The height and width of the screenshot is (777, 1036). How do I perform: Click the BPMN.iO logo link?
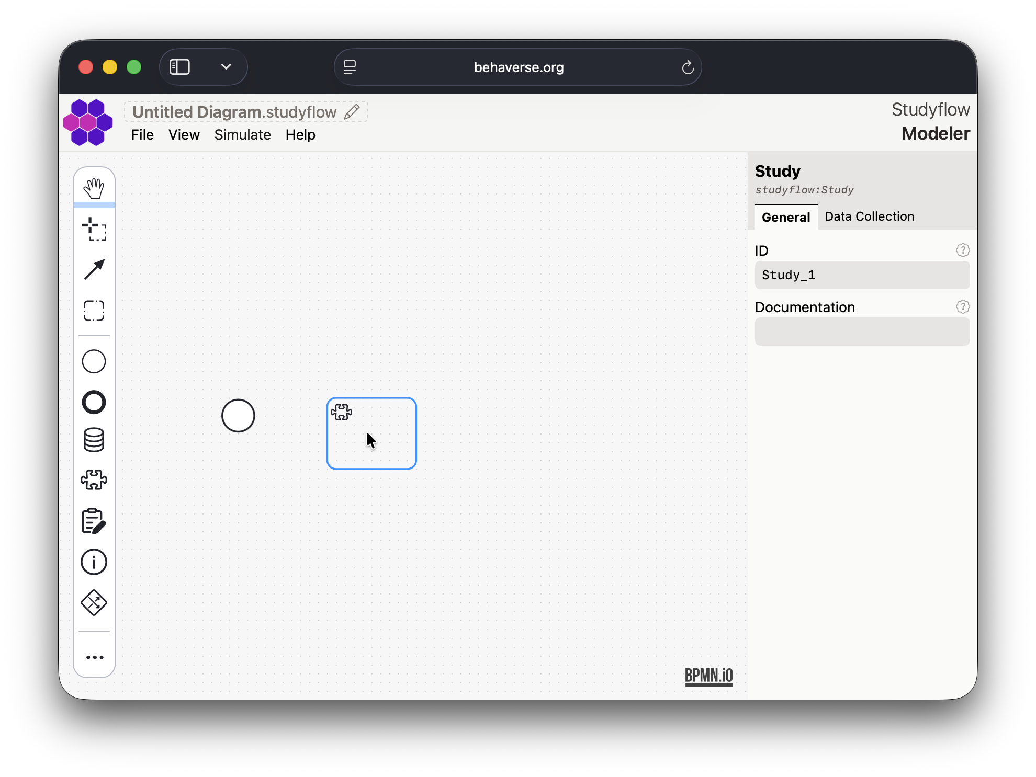708,676
